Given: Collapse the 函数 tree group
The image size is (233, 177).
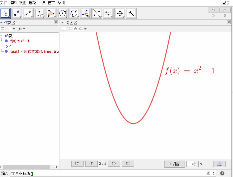Looking at the screenshot, I should point(2,36).
